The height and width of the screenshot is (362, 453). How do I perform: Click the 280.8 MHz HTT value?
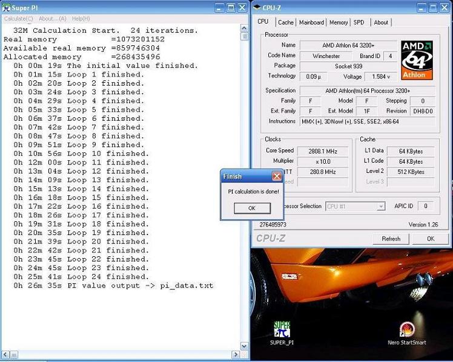tap(323, 172)
